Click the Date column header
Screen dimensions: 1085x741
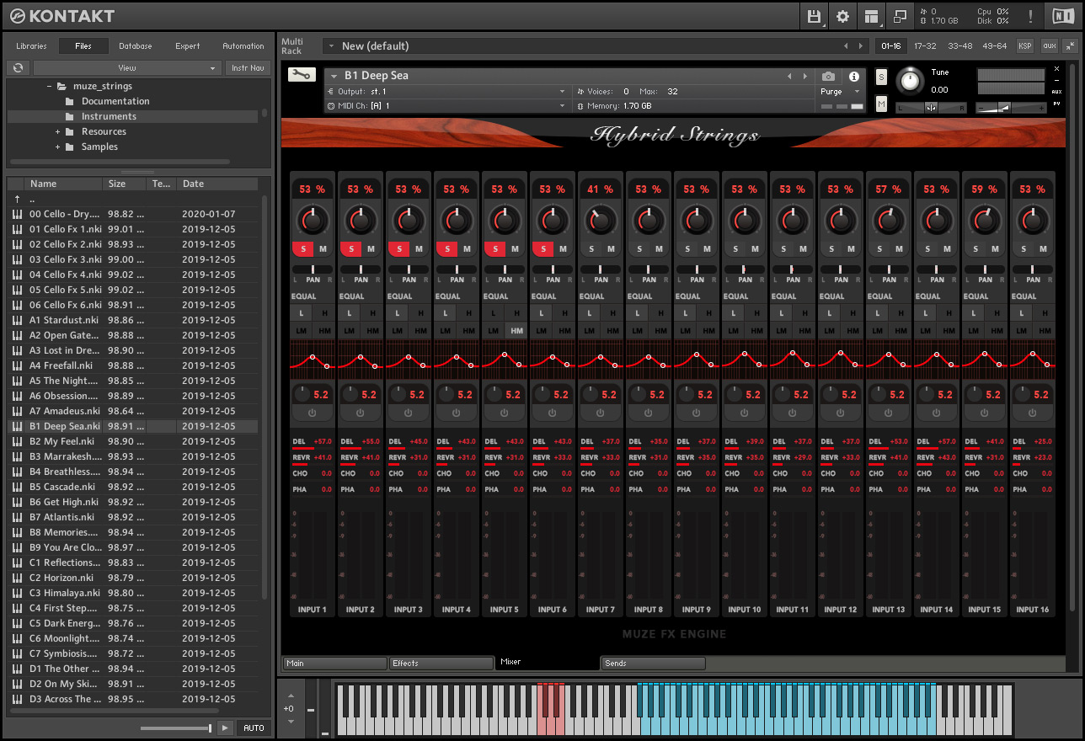(218, 184)
